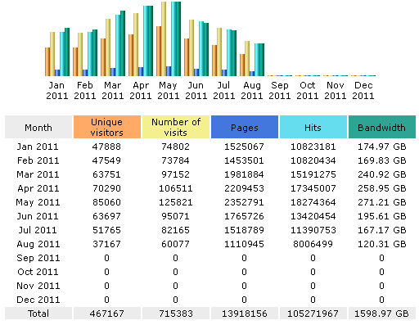
Task: Click bandwidth value 174.97 GB
Action: tap(382, 147)
